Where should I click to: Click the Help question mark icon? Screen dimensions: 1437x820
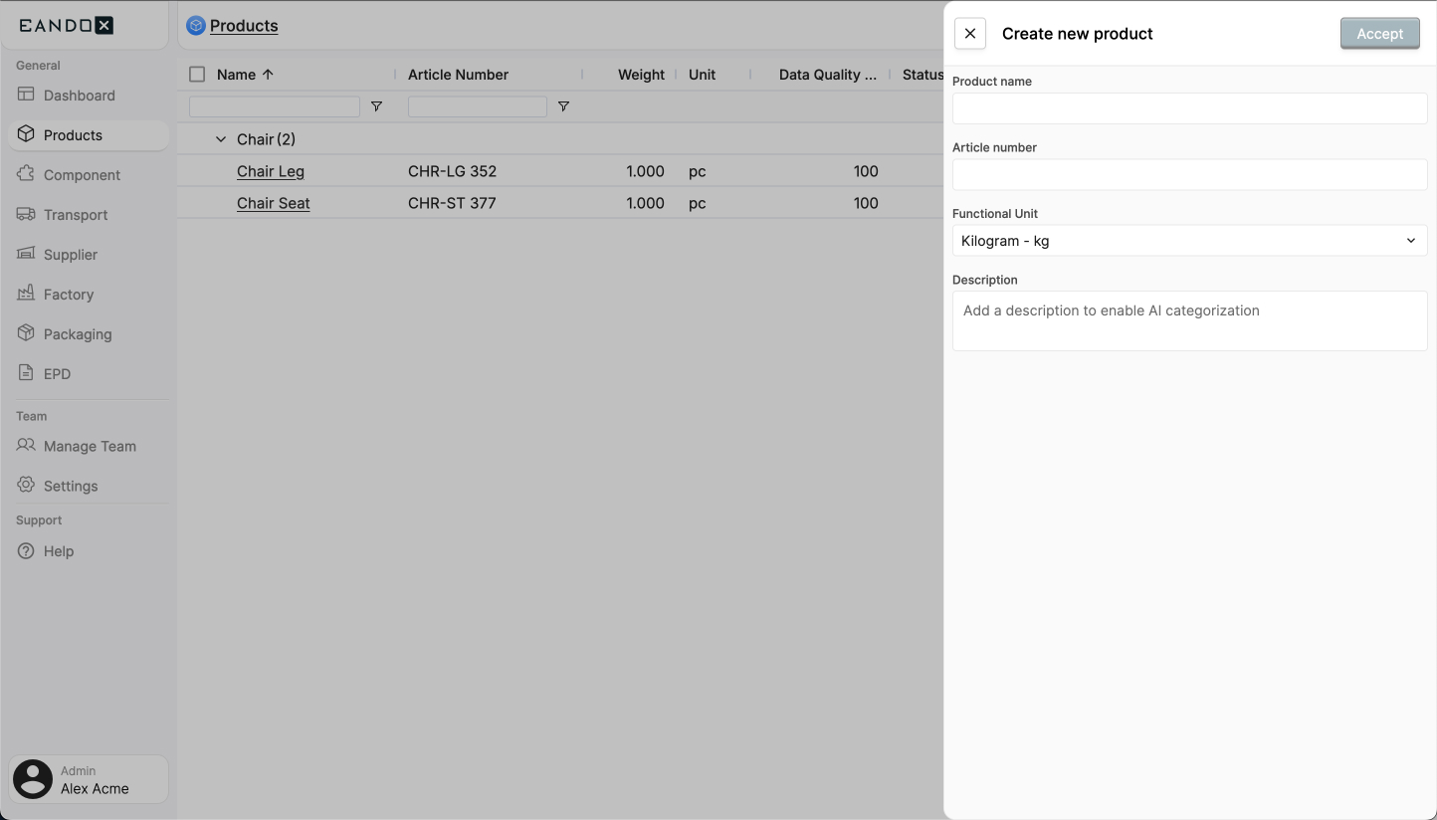tap(25, 550)
